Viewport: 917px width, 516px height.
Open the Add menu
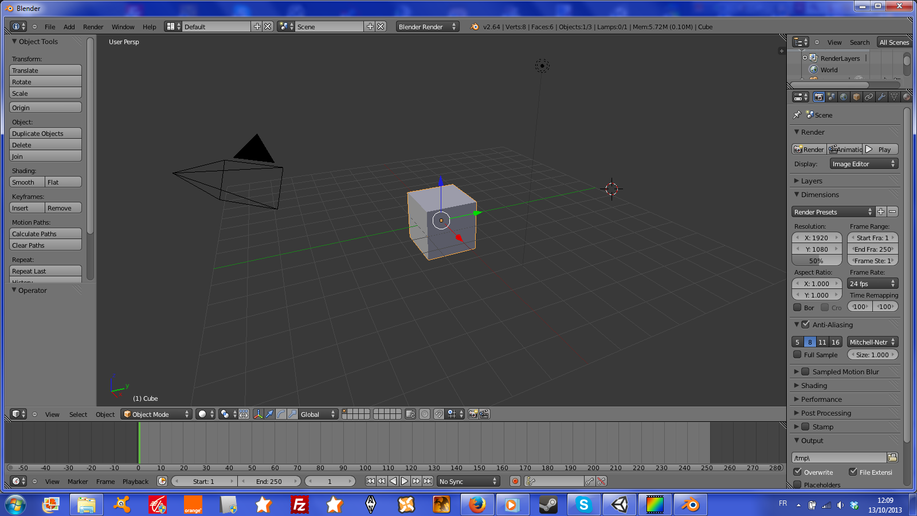tap(69, 27)
